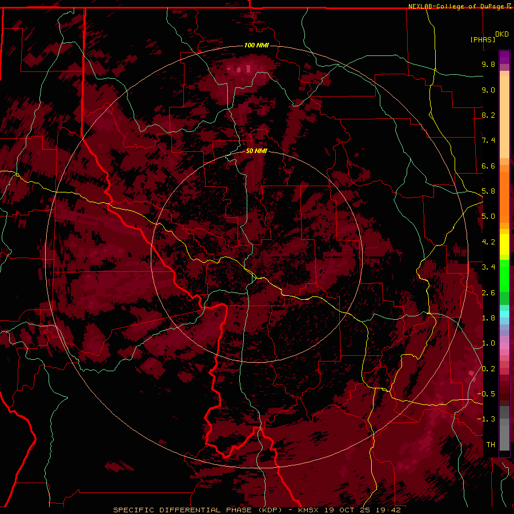Click the cyan color bar segment
Viewport: 514px width, 514px height.
pos(504,314)
